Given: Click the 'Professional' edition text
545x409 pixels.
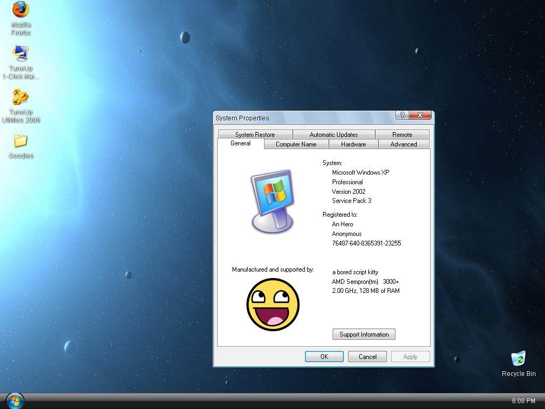Looking at the screenshot, I should point(347,182).
